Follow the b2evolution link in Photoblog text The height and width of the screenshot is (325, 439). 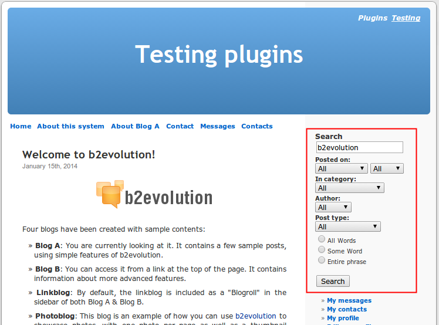(256, 316)
